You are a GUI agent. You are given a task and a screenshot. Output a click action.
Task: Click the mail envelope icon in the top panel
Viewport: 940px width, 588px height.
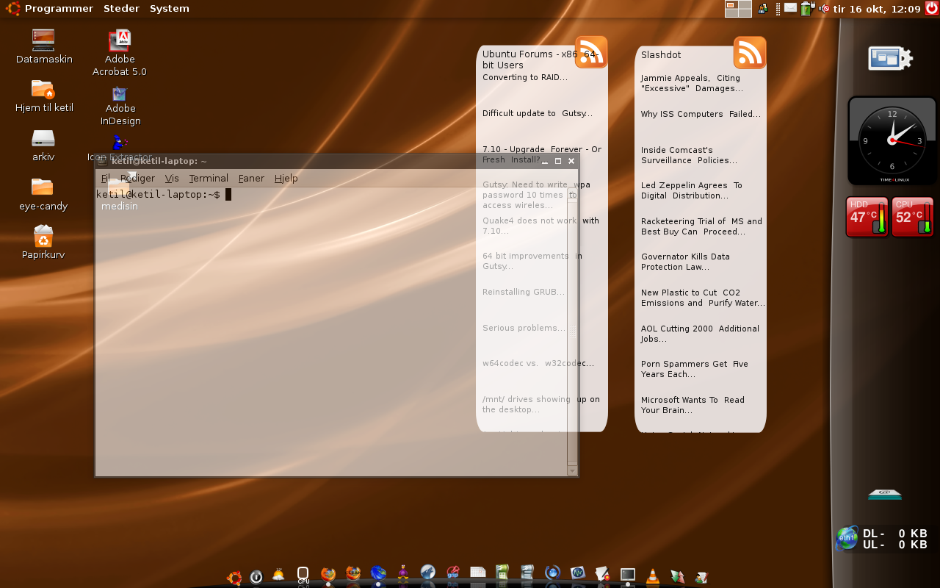[x=790, y=8]
